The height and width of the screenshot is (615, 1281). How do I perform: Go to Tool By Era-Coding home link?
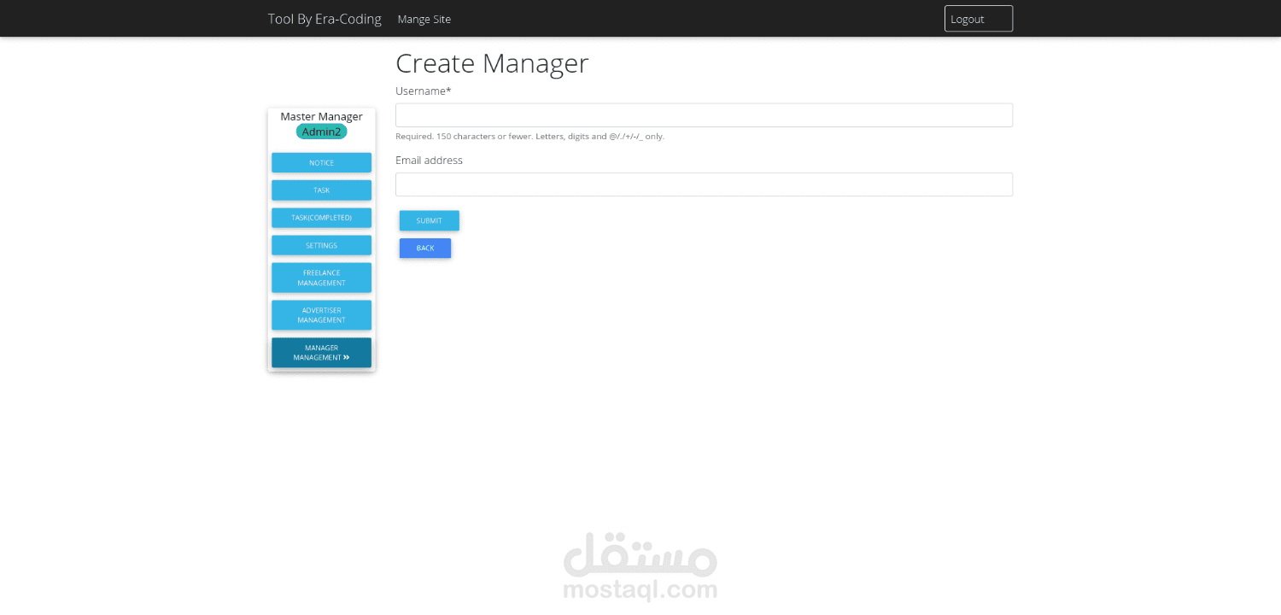325,19
